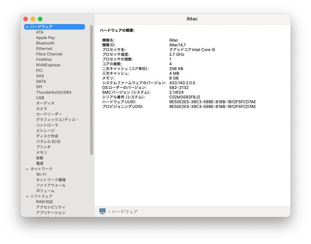Select 電源 in the sidebar

tap(40, 163)
